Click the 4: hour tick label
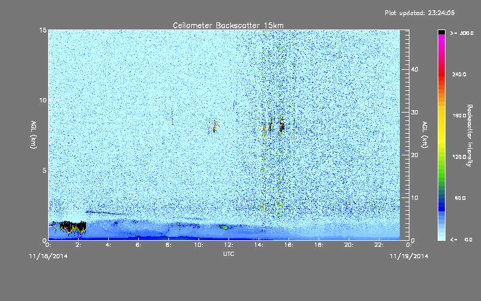The height and width of the screenshot is (301, 481). pos(109,245)
